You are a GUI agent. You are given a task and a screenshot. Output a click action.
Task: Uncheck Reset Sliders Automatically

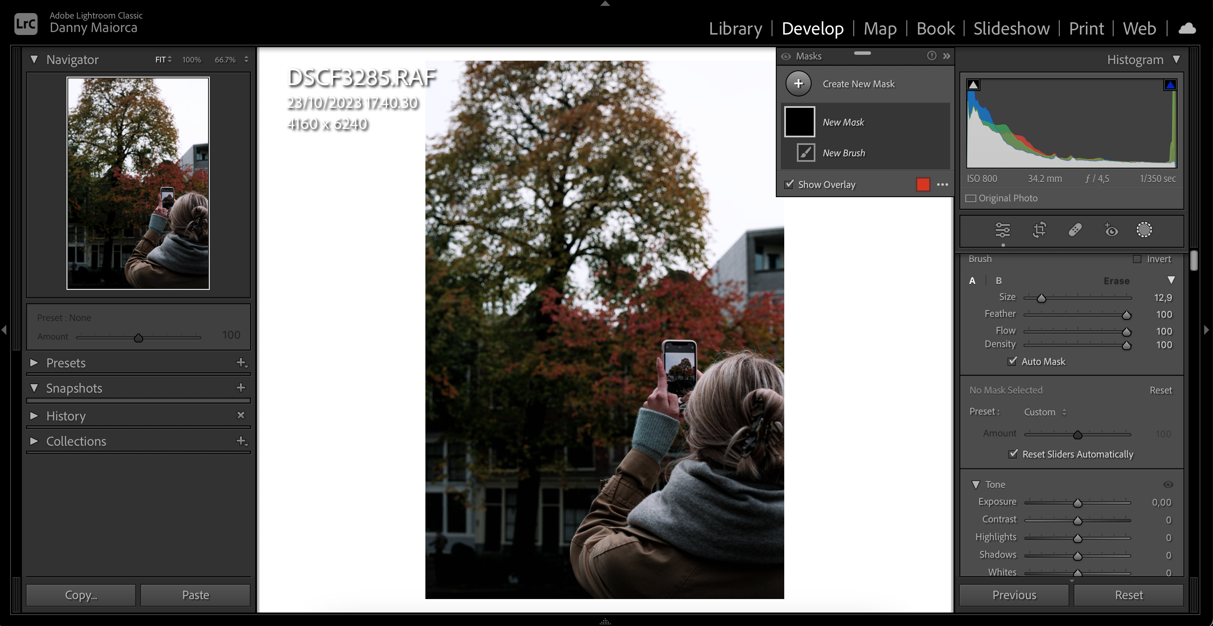click(1013, 454)
